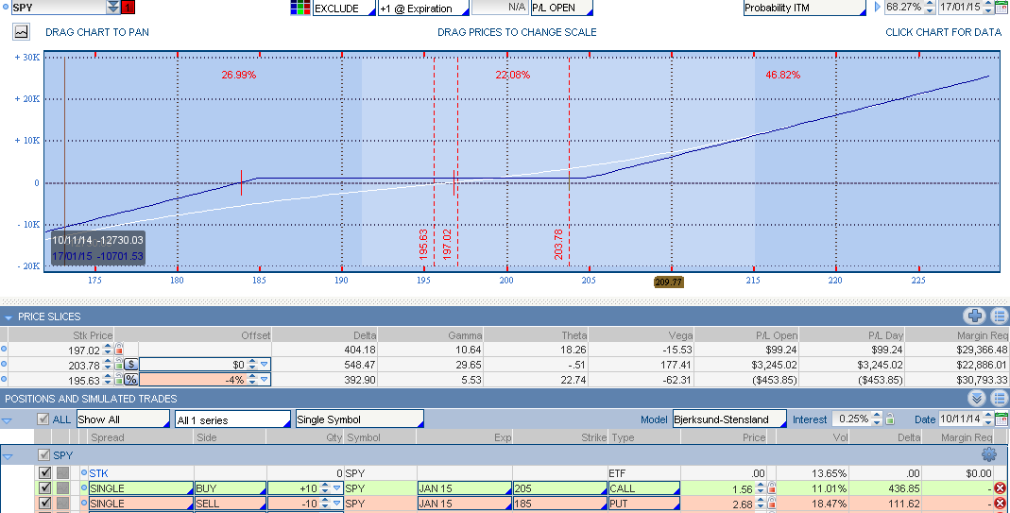Collapse the Price Slices section
This screenshot has height=513, width=1010.
[x=9, y=316]
